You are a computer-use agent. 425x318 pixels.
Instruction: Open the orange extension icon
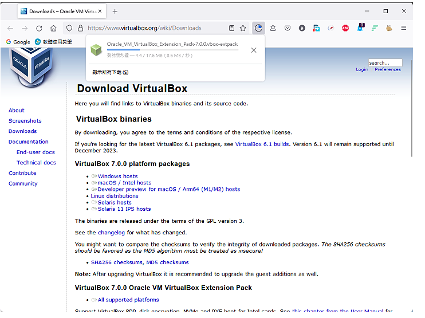point(389,28)
